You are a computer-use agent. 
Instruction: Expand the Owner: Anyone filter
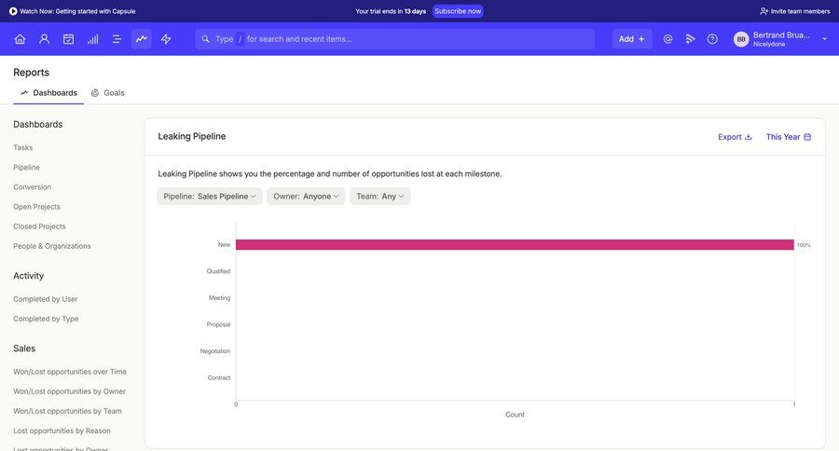point(306,197)
